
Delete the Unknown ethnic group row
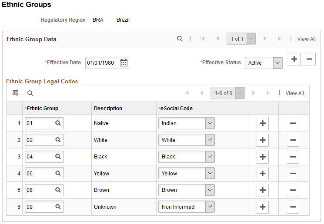(x=293, y=207)
